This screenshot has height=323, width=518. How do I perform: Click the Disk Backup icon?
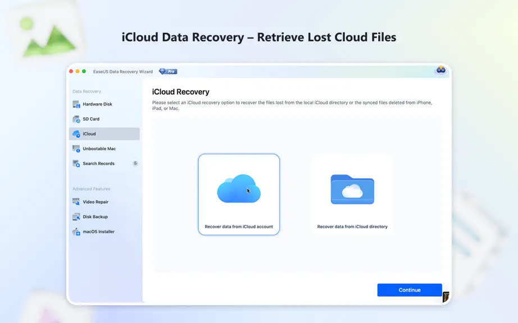(76, 216)
